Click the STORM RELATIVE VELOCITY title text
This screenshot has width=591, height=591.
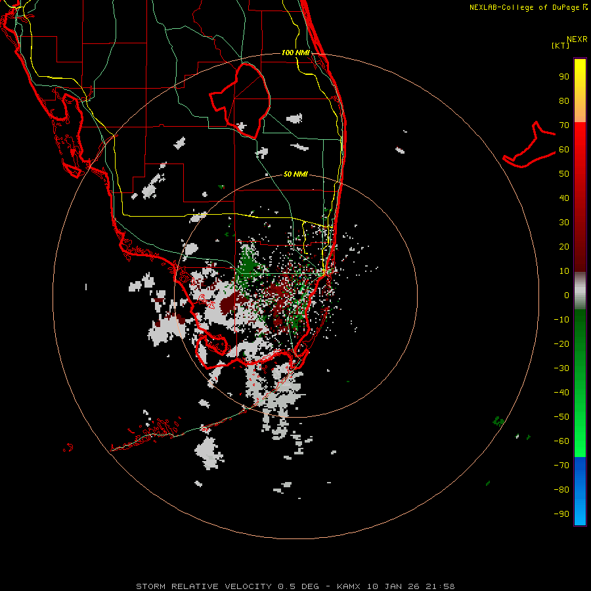[x=204, y=586]
